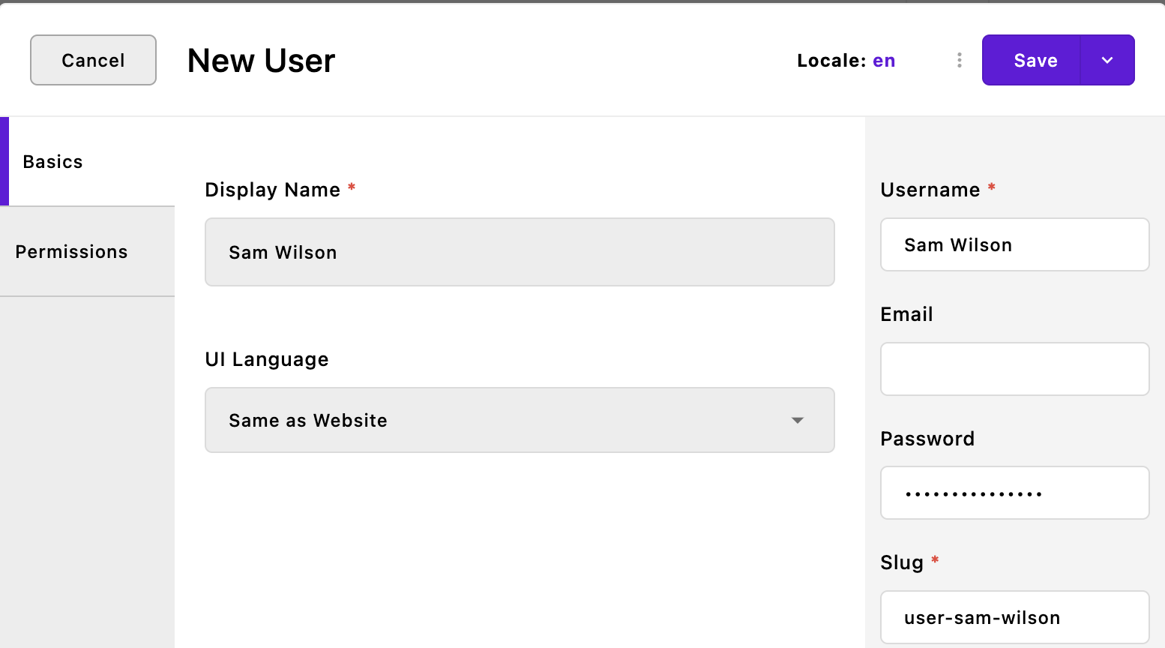1165x648 pixels.
Task: Switch to the Permissions tab
Action: pyautogui.click(x=72, y=251)
